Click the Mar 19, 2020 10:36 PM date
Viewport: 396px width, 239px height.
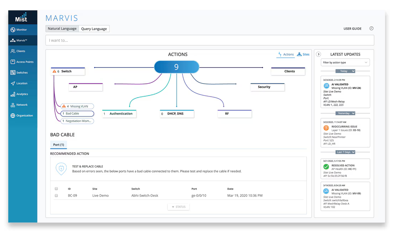(x=245, y=196)
